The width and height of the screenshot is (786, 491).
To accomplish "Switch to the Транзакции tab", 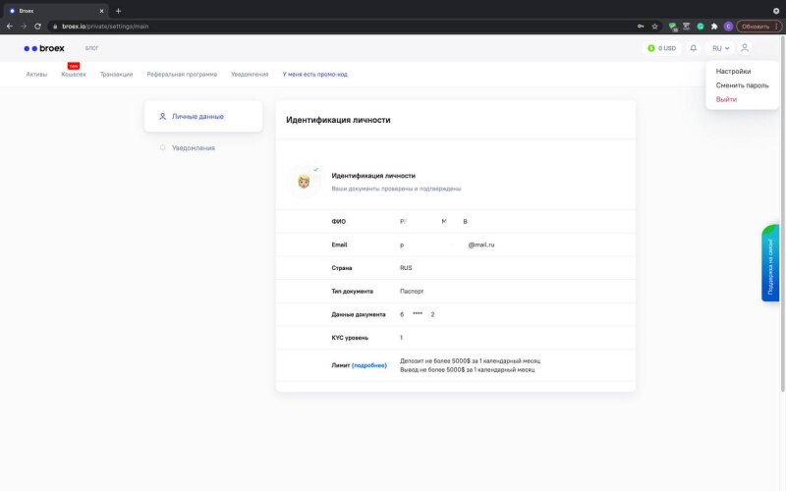I will click(116, 75).
